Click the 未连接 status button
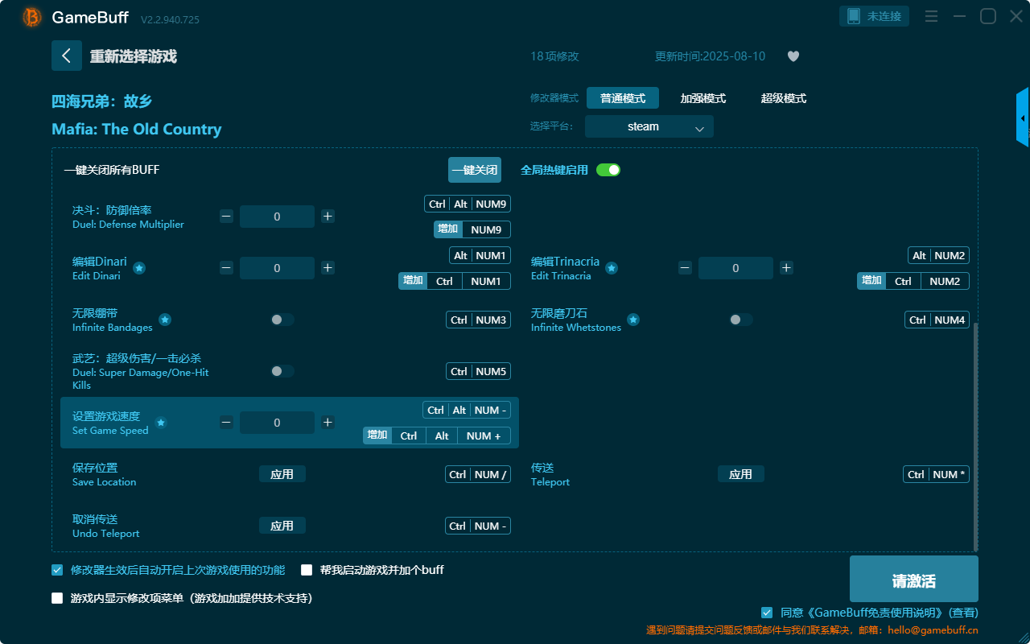Screen dimensions: 1030x644 pos(875,16)
